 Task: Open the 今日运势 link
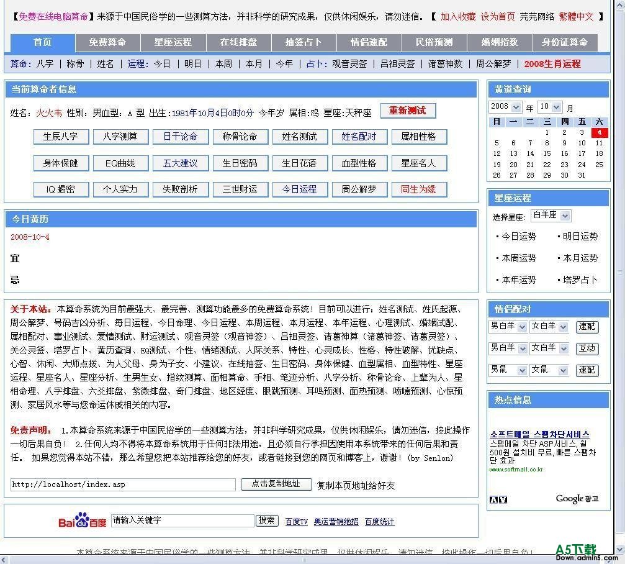(x=519, y=237)
